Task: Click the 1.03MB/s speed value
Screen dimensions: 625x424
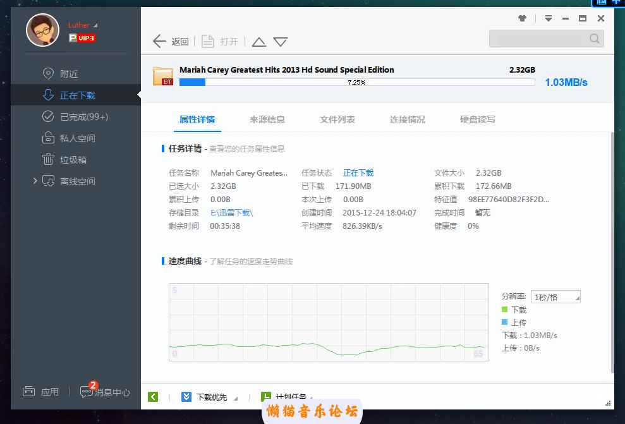Action: click(x=566, y=82)
